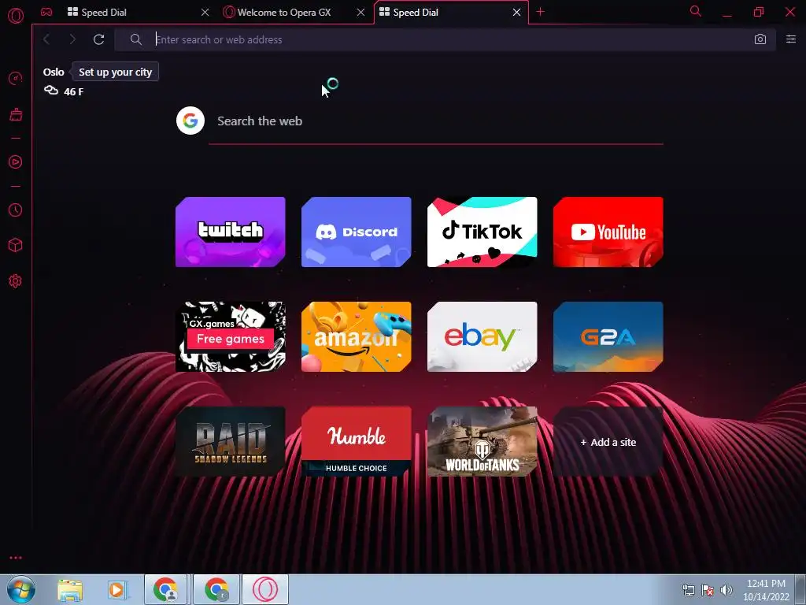Open the Player sidebar icon
Image resolution: width=806 pixels, height=605 pixels.
click(16, 162)
